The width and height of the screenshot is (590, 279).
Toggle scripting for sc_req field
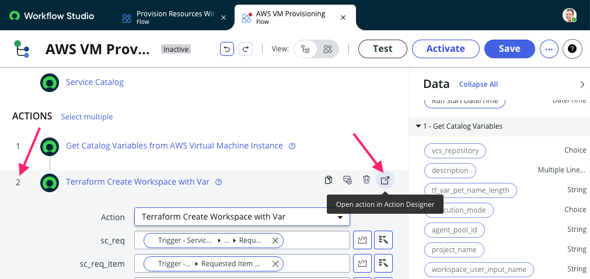[x=362, y=240]
